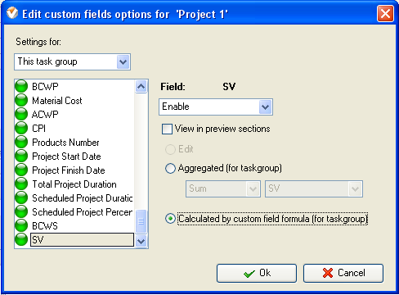
Task: Select Project Finish Date in field list
Action: (x=69, y=170)
